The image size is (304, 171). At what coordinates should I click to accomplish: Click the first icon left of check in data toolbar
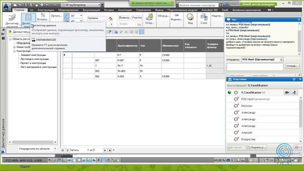click(116, 32)
